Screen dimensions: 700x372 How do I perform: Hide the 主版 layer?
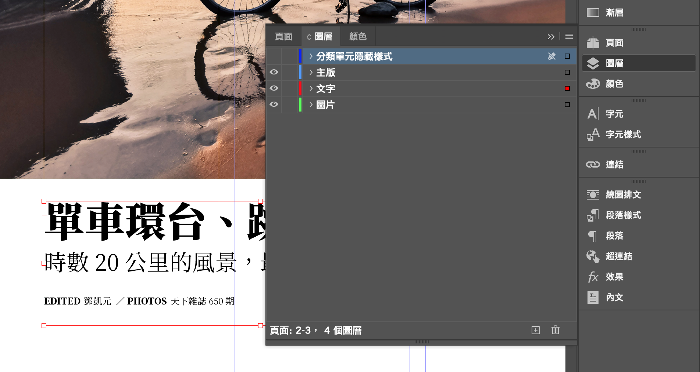(274, 72)
